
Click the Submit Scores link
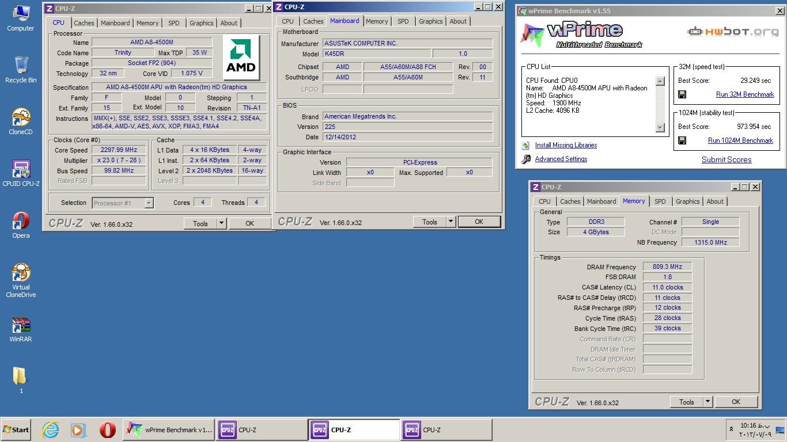tap(727, 160)
